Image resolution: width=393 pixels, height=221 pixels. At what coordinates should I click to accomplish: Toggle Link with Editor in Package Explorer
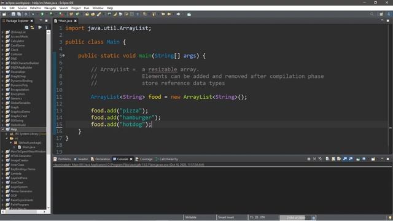pyautogui.click(x=32, y=27)
